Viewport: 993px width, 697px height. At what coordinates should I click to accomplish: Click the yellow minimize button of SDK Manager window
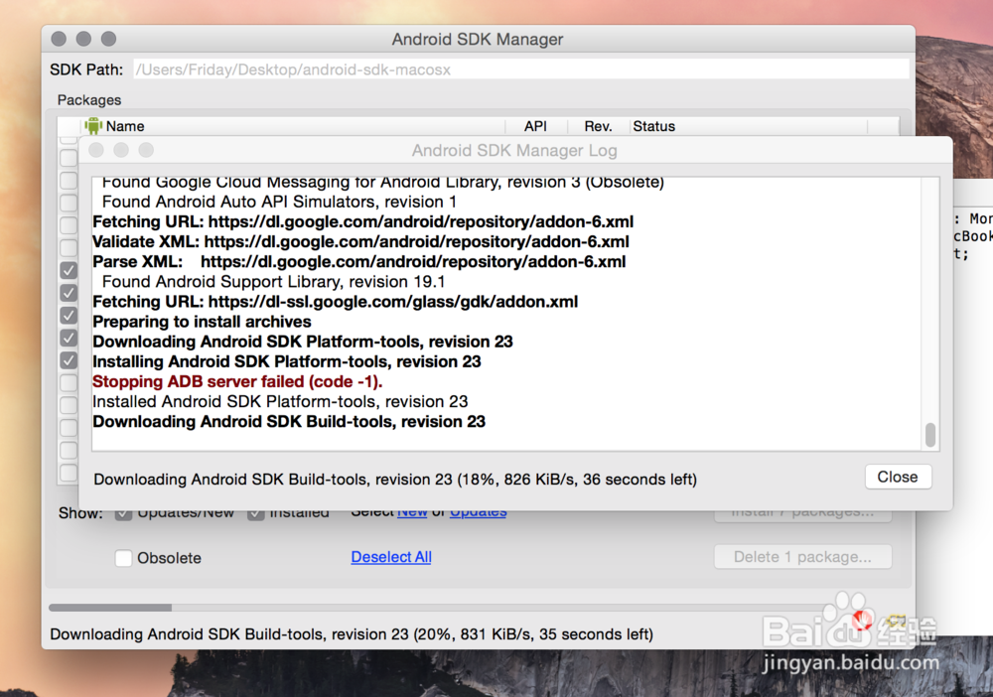[83, 39]
